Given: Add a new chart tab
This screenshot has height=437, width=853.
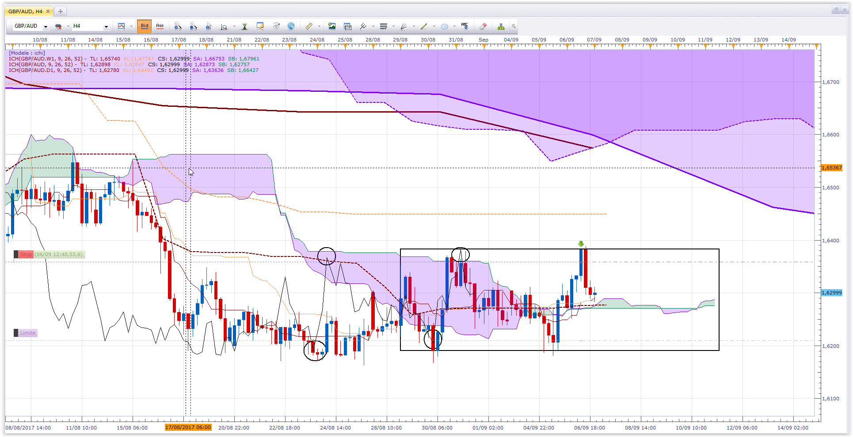Looking at the screenshot, I should [61, 11].
